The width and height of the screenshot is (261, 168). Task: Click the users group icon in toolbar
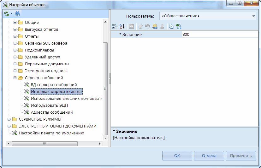click(155, 26)
